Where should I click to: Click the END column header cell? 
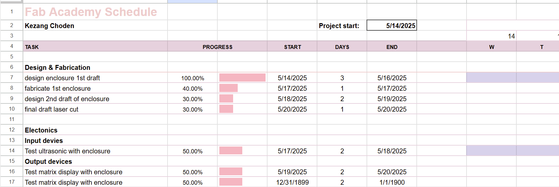392,47
